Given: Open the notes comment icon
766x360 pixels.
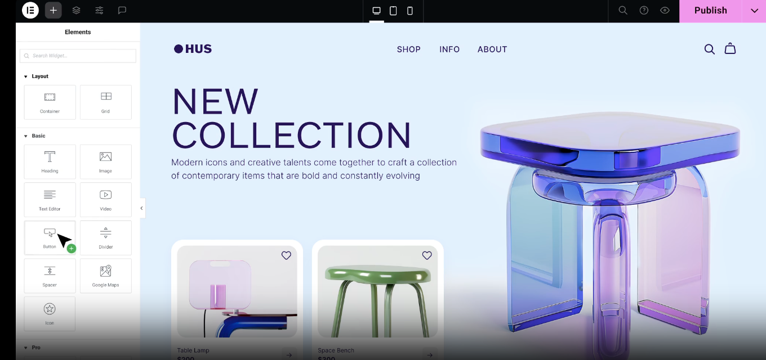Looking at the screenshot, I should point(122,10).
